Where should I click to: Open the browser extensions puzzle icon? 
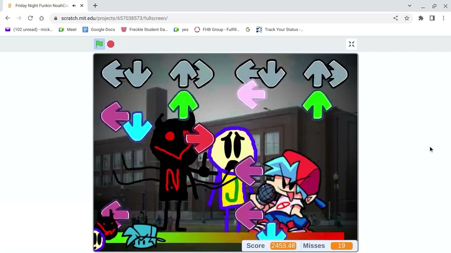[x=421, y=18]
